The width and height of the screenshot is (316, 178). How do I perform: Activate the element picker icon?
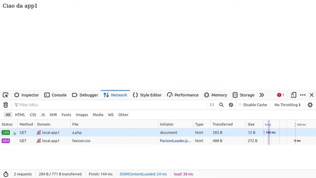click(5, 95)
